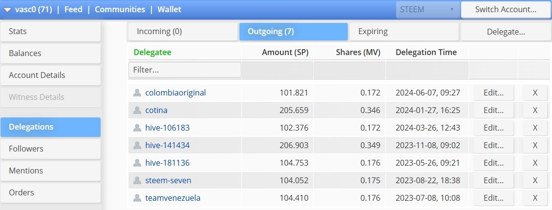The width and height of the screenshot is (552, 210).
Task: Select Followers in the sidebar
Action: 50,149
